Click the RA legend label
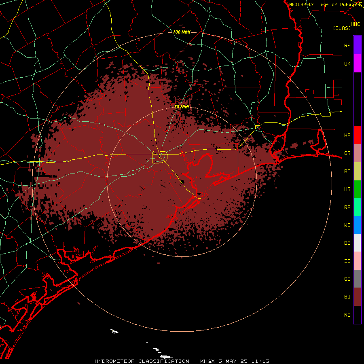The width and height of the screenshot is (364, 364). point(347,207)
